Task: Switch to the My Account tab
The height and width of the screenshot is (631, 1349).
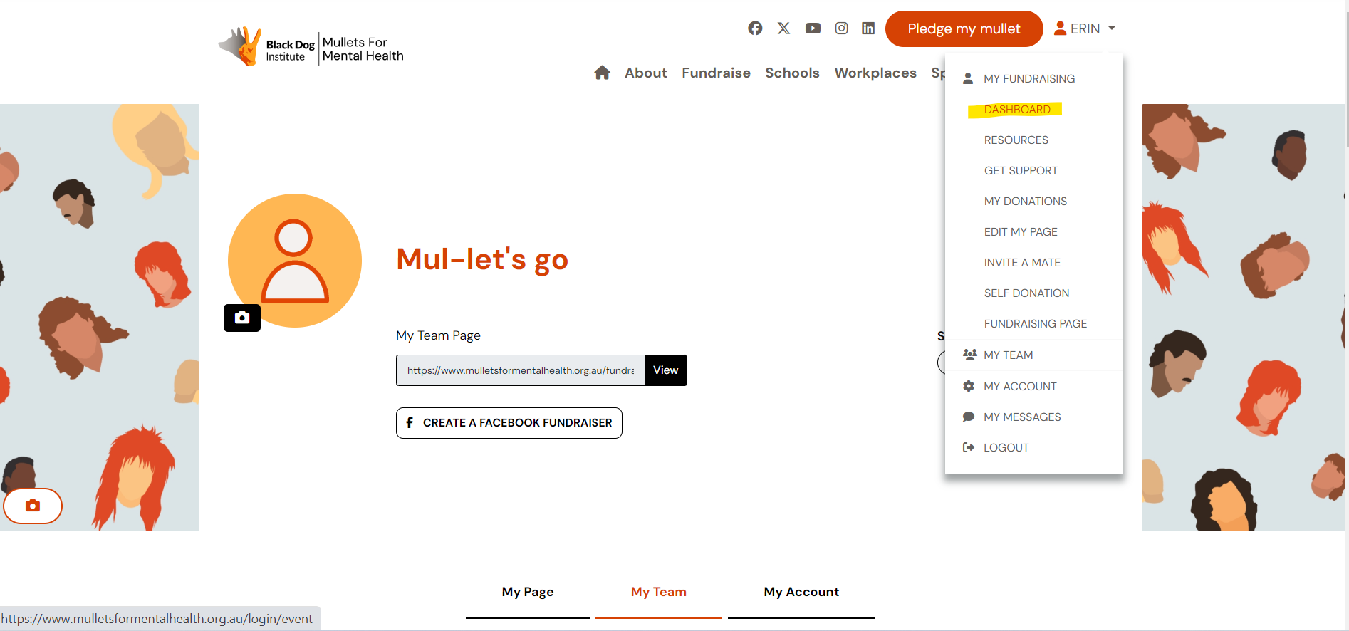Action: click(801, 592)
